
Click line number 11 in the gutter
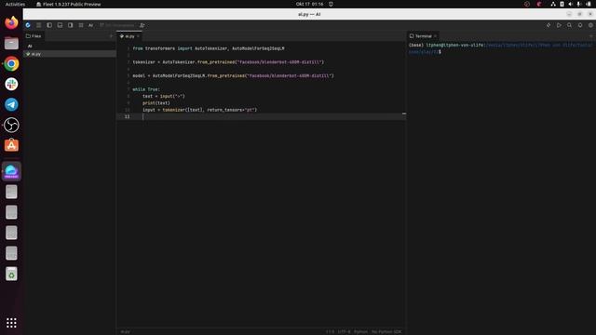(127, 116)
